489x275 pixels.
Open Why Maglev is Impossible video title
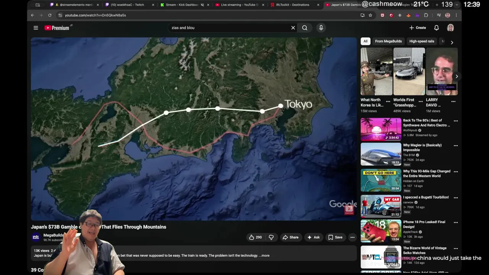(x=422, y=147)
